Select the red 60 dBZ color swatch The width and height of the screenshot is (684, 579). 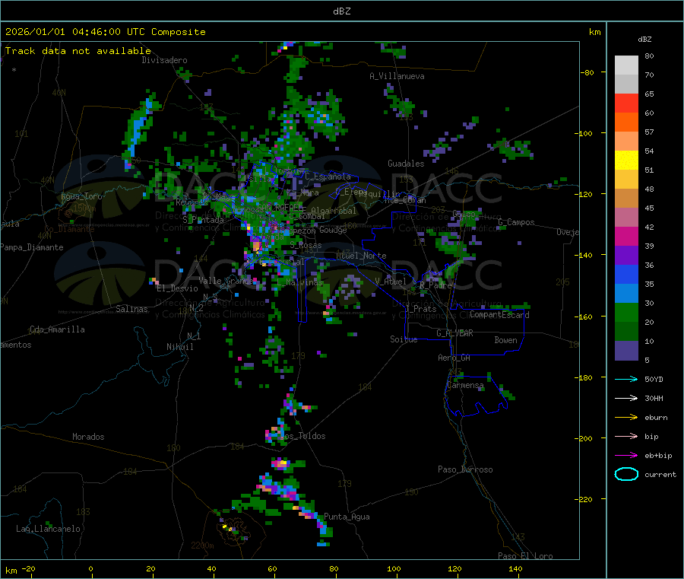626,103
